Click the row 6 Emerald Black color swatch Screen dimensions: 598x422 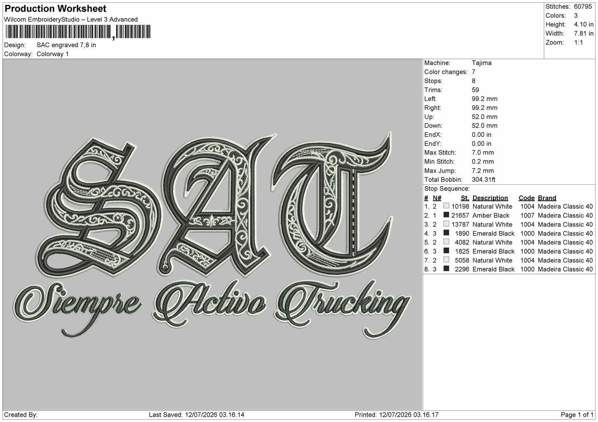tap(446, 251)
